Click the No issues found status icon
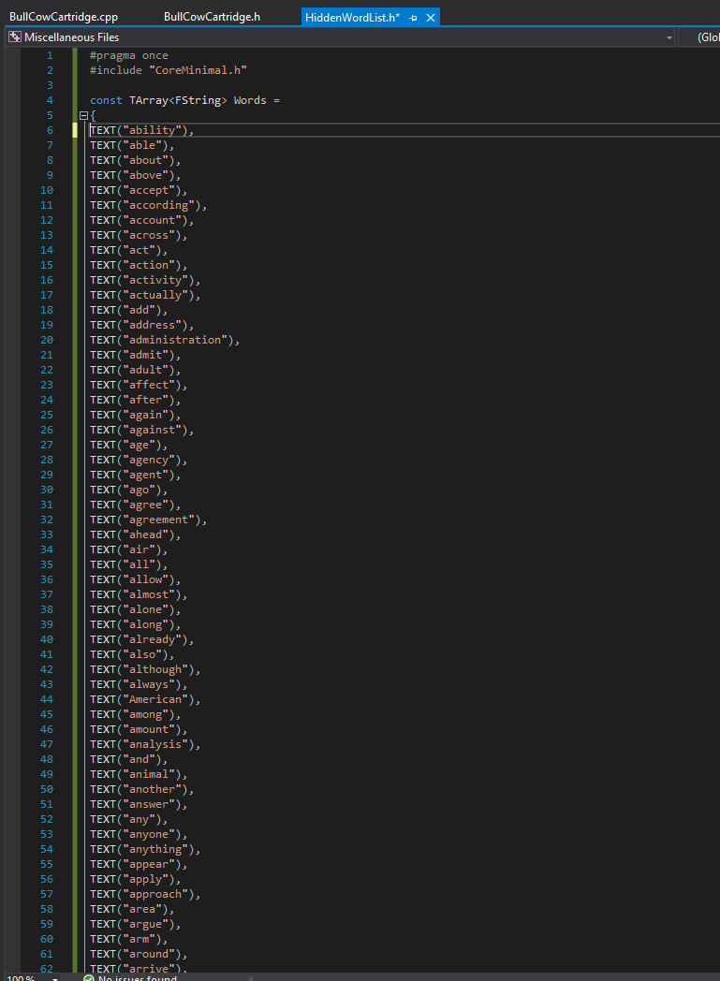Screen dimensions: 720x981 click(x=89, y=977)
